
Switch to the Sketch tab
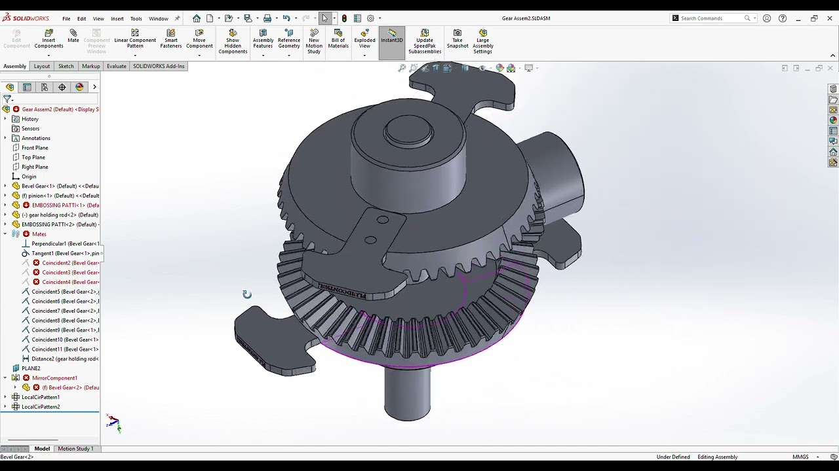click(x=66, y=66)
